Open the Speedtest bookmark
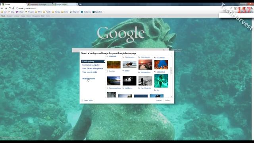 click(97, 12)
